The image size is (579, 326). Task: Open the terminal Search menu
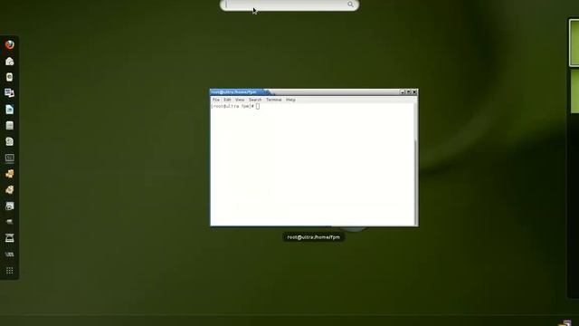255,100
